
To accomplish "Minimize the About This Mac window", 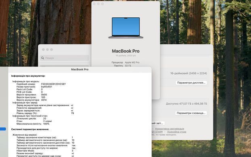I will pyautogui.click(x=98, y=4).
